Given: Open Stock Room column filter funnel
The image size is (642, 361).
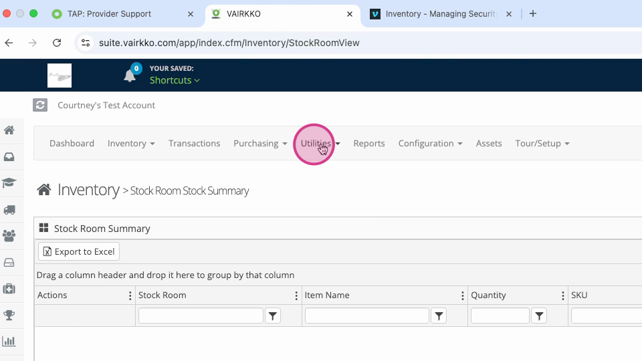Looking at the screenshot, I should pos(273,316).
